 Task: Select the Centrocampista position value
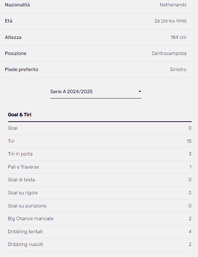pyautogui.click(x=169, y=53)
